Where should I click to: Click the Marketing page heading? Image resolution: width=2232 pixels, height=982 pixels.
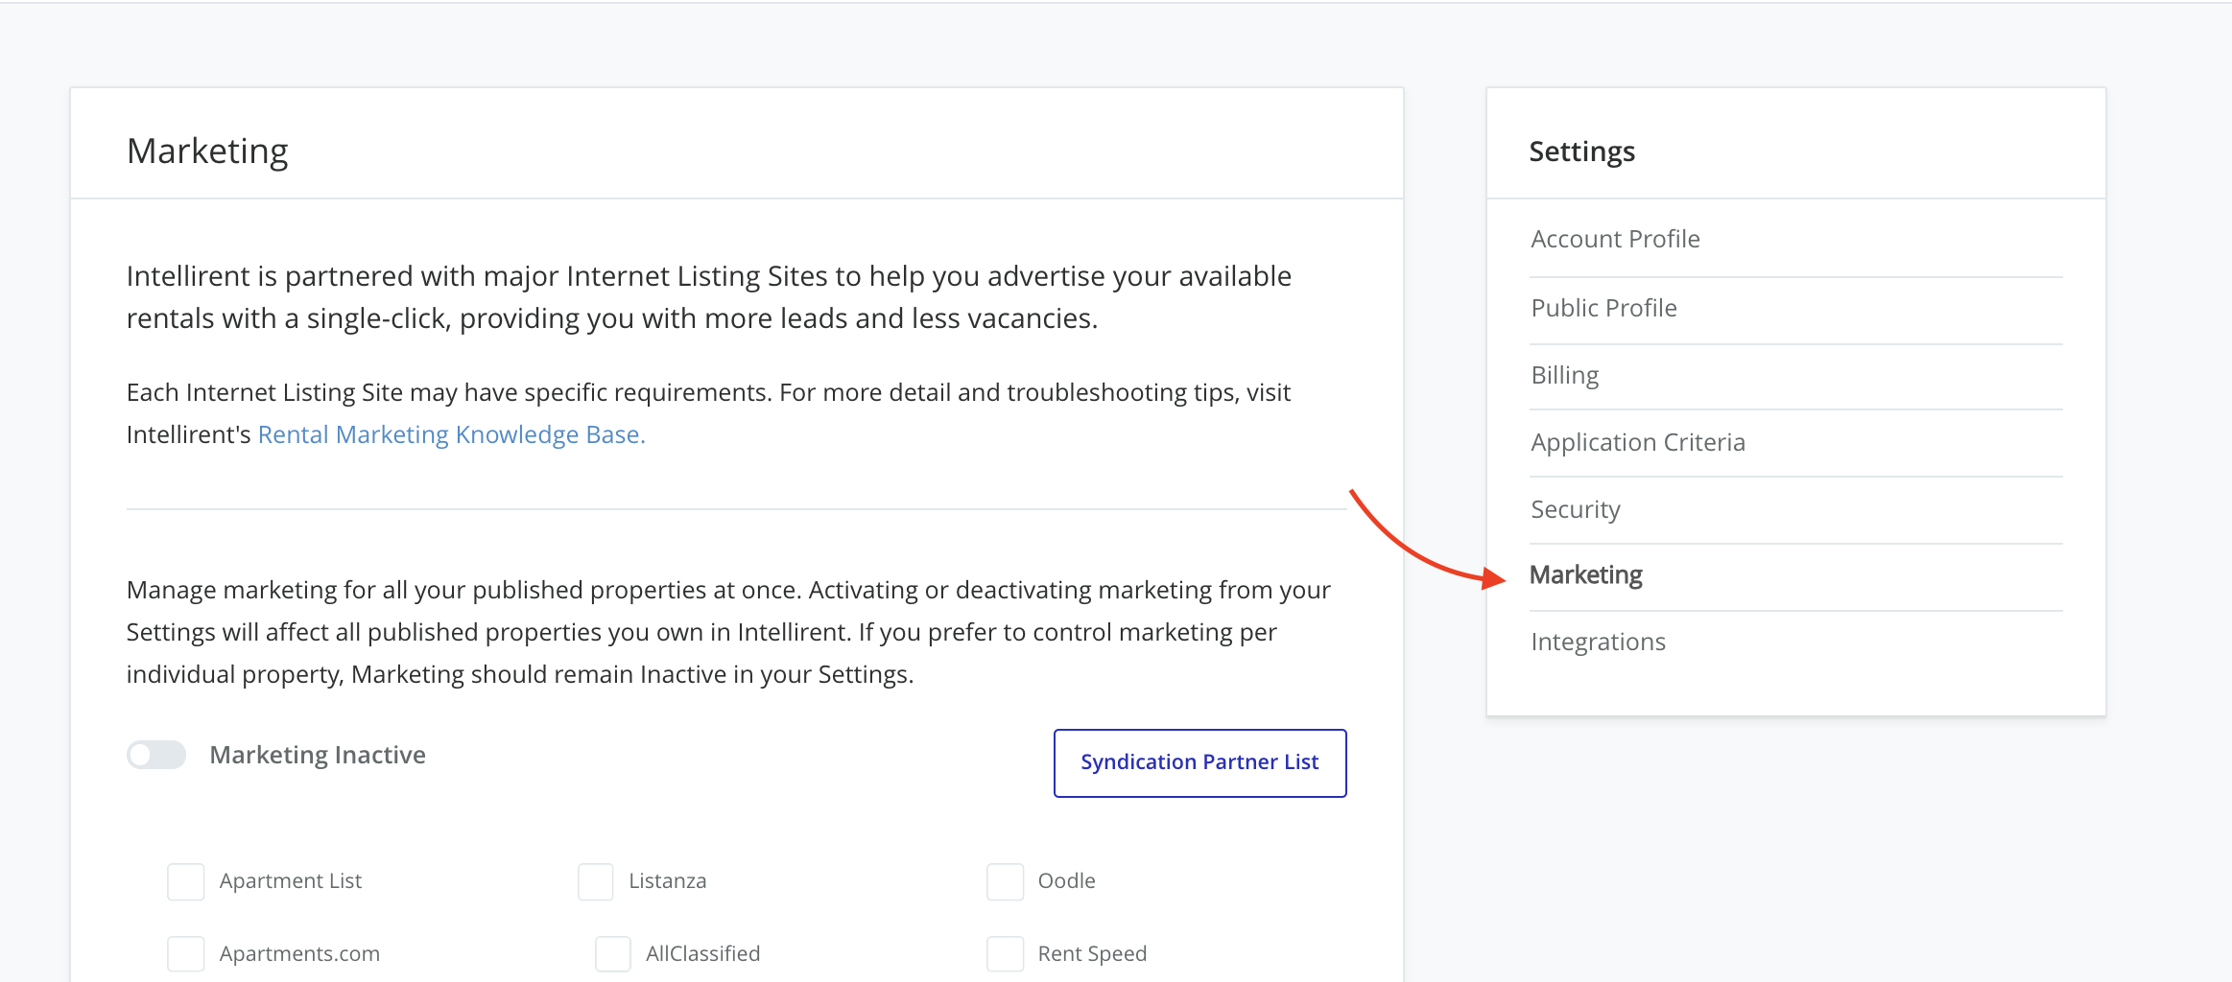207,151
